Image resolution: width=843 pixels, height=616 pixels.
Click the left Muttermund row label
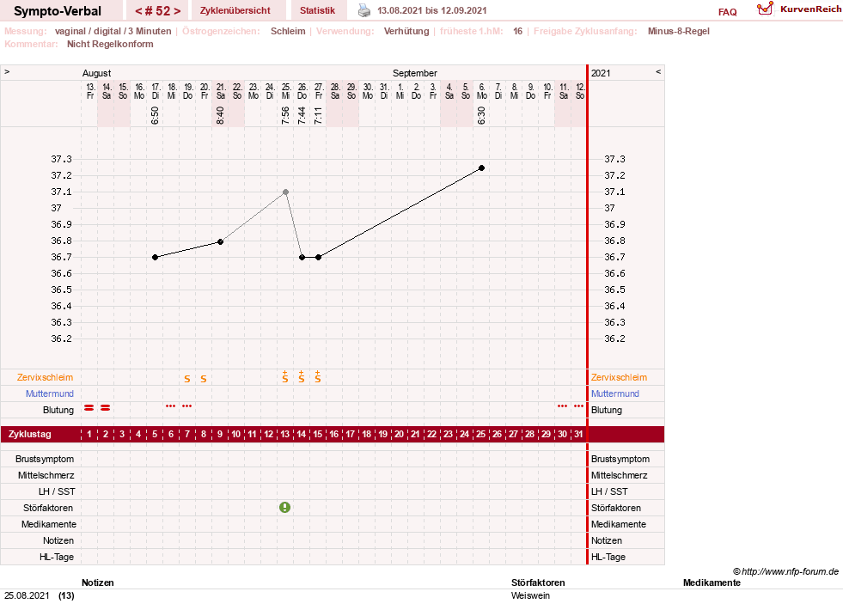[50, 393]
